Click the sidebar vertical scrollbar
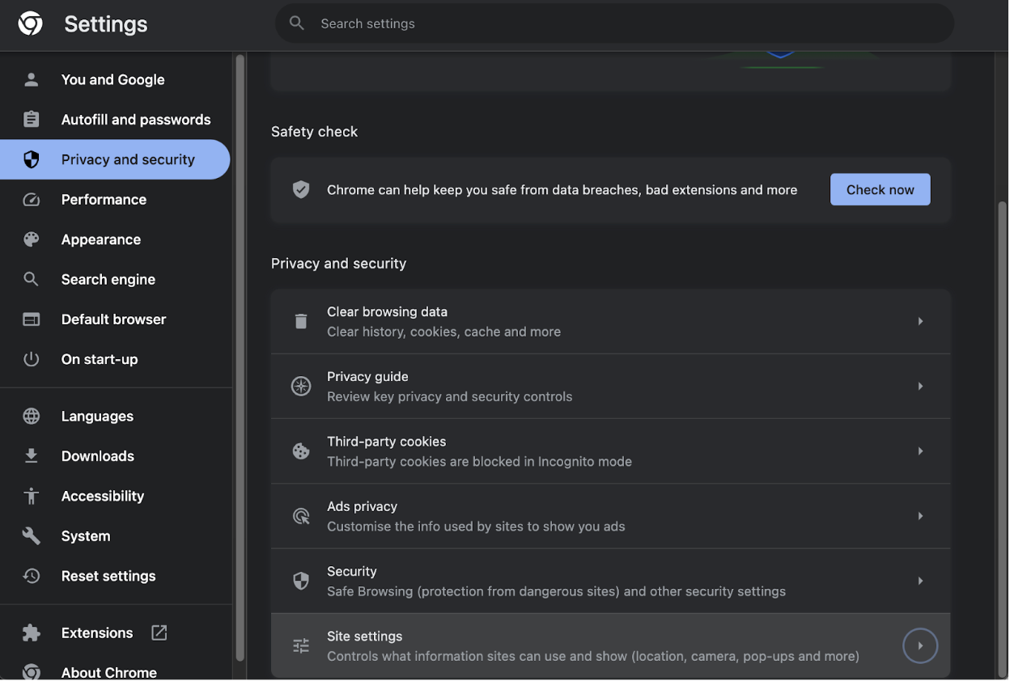Image resolution: width=1010 pixels, height=681 pixels. click(x=240, y=357)
